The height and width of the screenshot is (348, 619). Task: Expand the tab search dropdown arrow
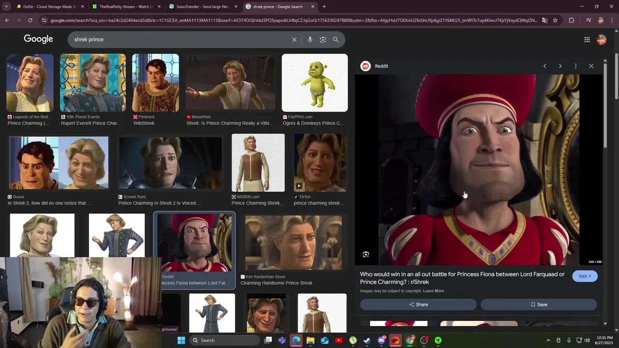click(x=6, y=7)
